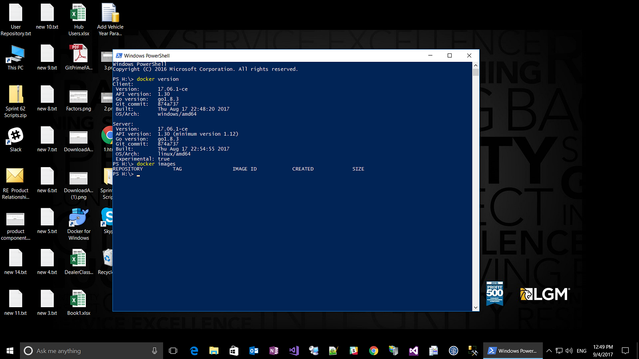
Task: Select the new 8.txt desktop file
Action: [47, 99]
